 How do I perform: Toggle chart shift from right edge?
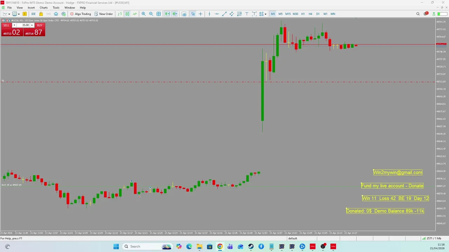coord(175,14)
